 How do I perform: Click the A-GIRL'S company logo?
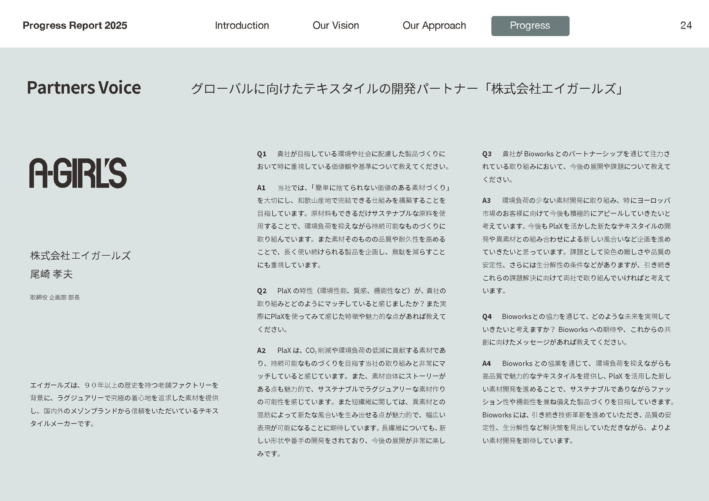78,173
